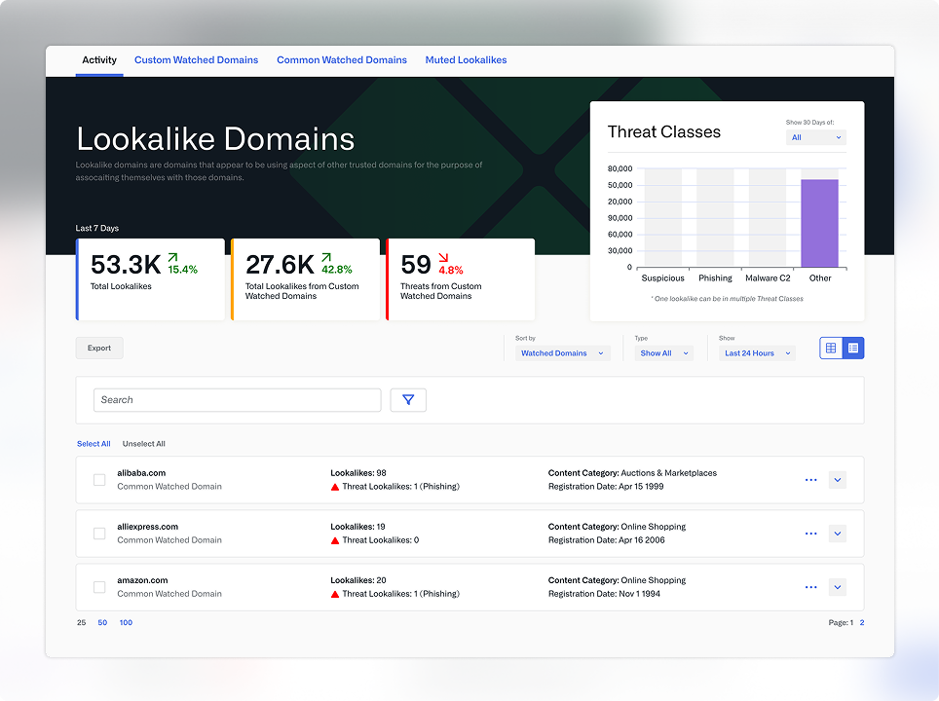Click the Select All link
The width and height of the screenshot is (939, 701).
[x=94, y=444]
